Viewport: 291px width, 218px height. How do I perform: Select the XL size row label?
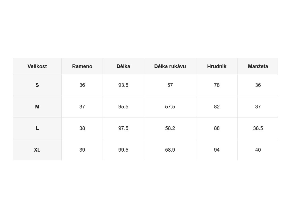37,150
